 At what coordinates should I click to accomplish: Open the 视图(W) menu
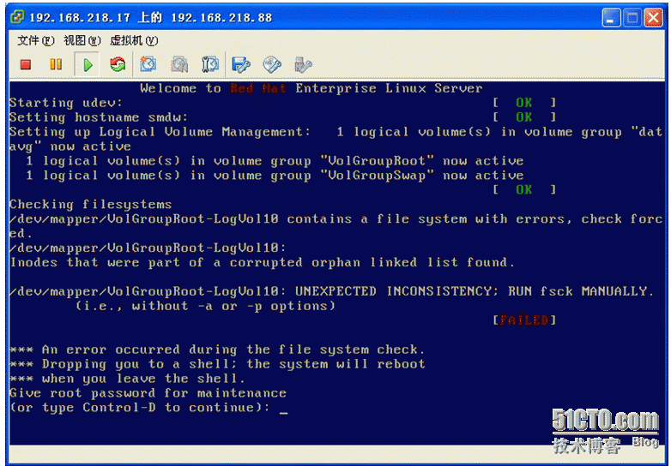point(82,40)
